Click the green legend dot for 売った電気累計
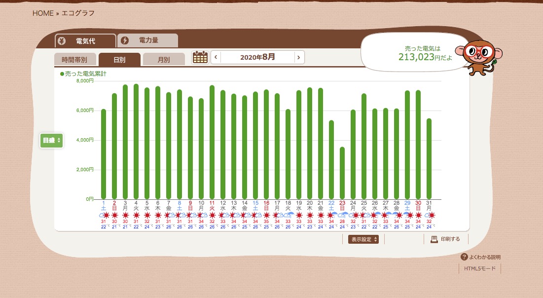Image resolution: width=543 pixels, height=298 pixels. (62, 74)
